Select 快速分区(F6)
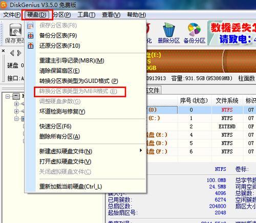Image resolution: width=256 pixels, height=223 pixels. (55, 126)
